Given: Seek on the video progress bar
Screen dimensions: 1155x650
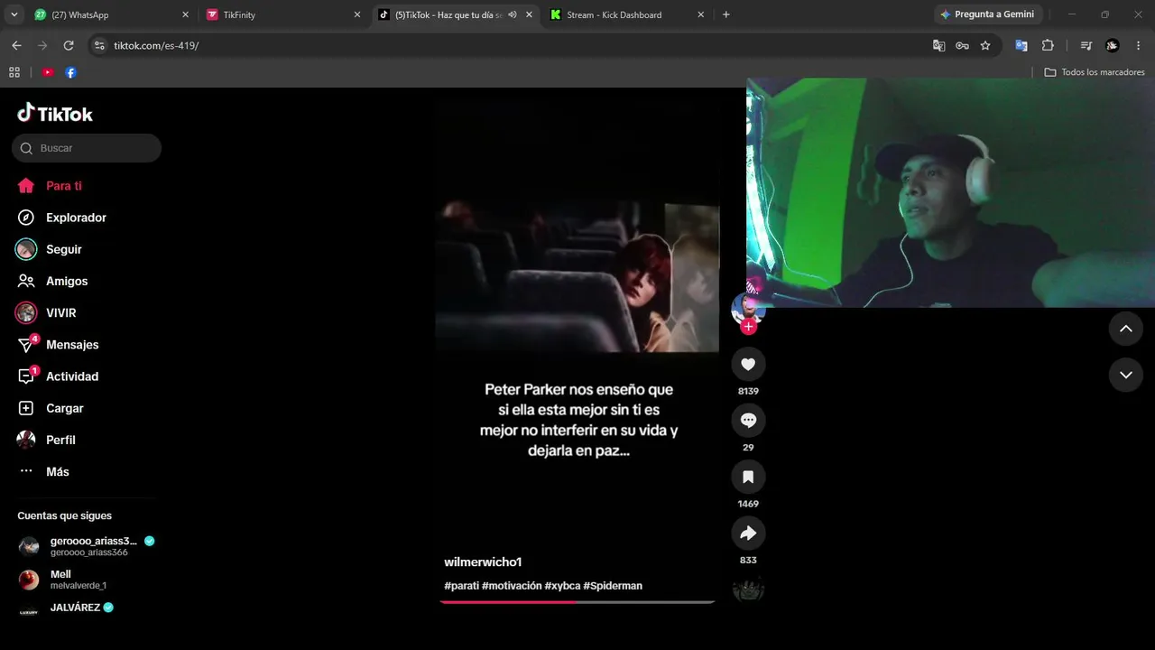Looking at the screenshot, I should (x=577, y=602).
